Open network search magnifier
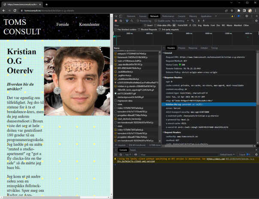 pos(132,21)
